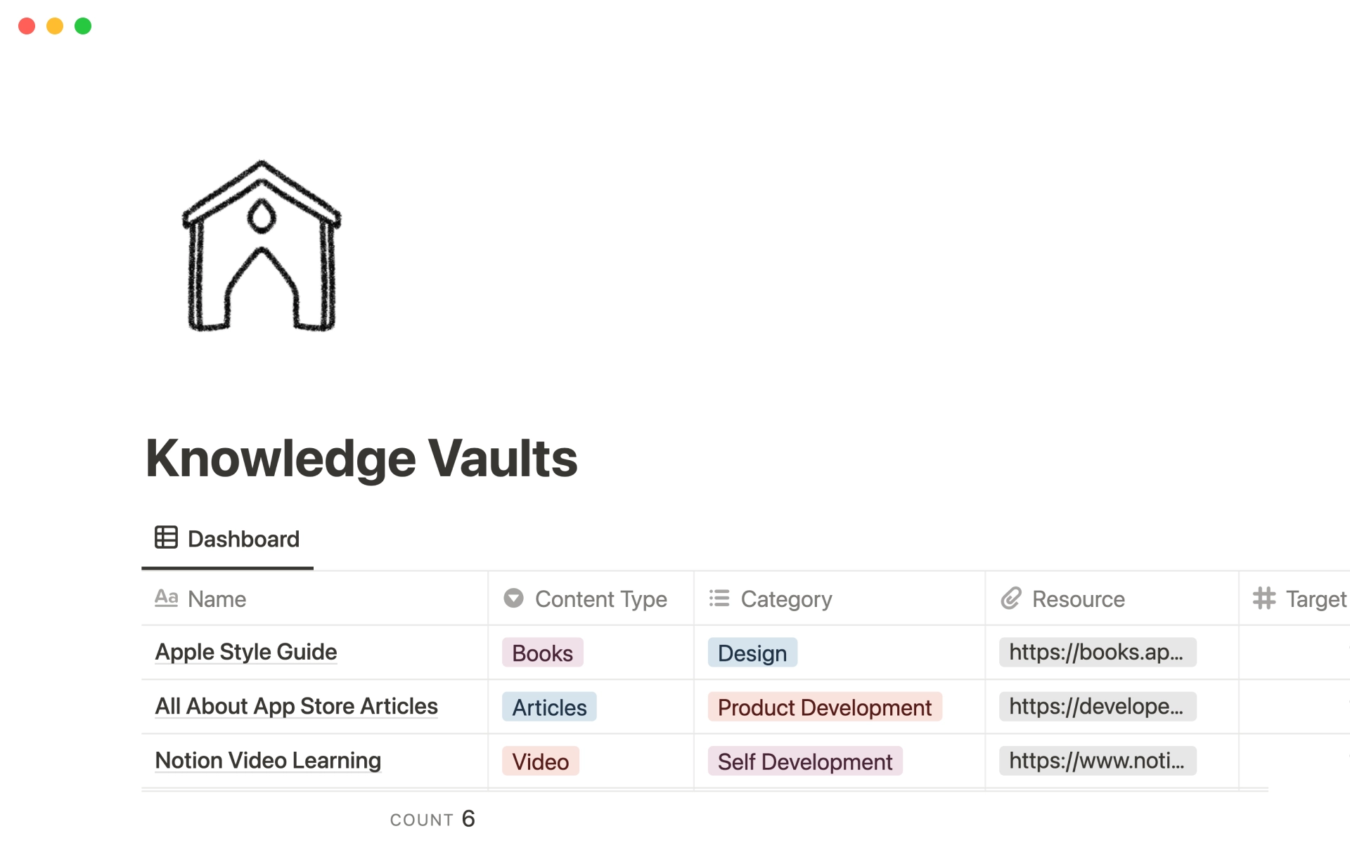1350x843 pixels.
Task: Click the grid/table view Dashboard icon
Action: (165, 537)
